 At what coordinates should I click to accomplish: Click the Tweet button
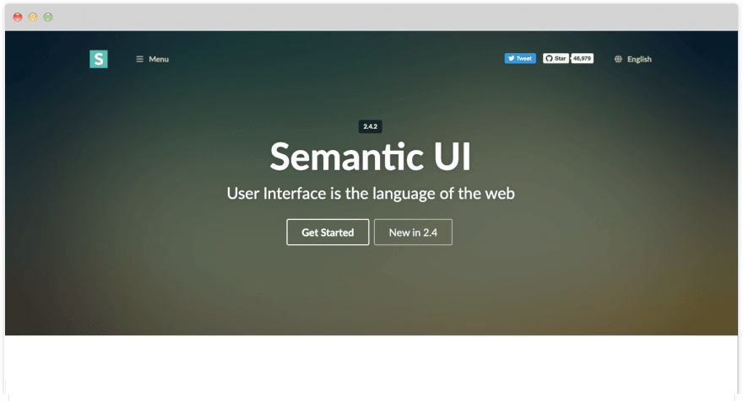coord(520,58)
